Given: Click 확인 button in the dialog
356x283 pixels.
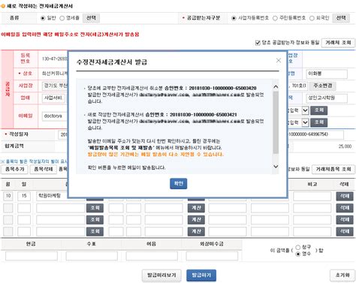Looking at the screenshot, I should 178,184.
